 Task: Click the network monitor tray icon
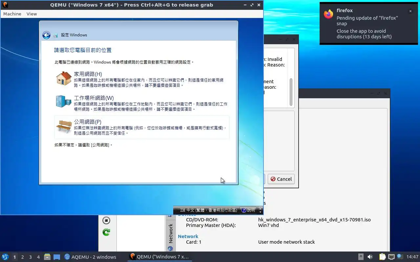click(x=391, y=257)
